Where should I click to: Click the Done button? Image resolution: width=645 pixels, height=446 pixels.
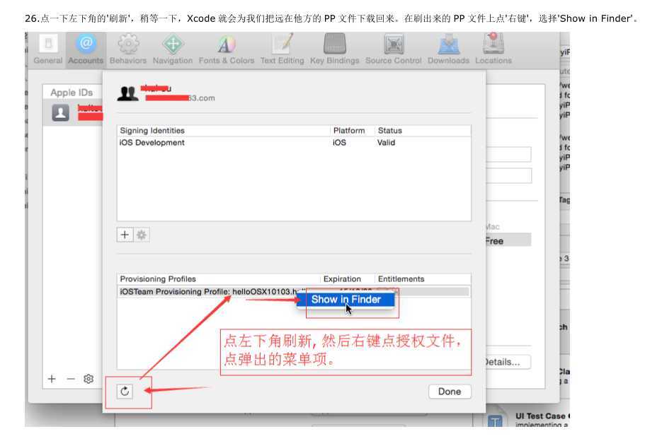(x=450, y=392)
